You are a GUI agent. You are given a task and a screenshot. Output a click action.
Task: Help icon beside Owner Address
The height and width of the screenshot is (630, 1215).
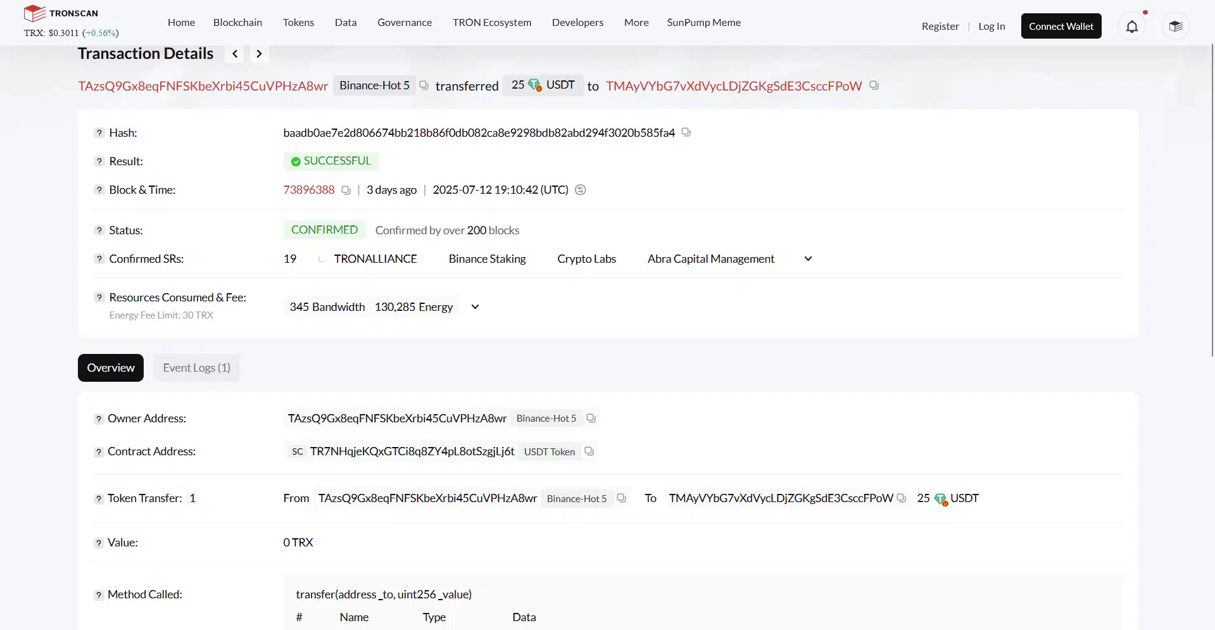point(98,419)
